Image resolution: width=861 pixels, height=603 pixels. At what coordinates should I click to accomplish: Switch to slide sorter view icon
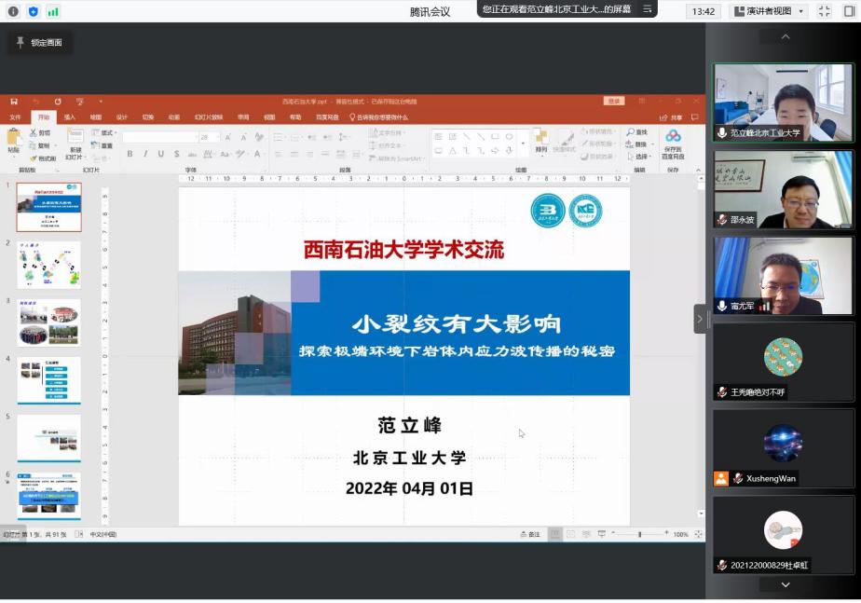click(x=570, y=534)
